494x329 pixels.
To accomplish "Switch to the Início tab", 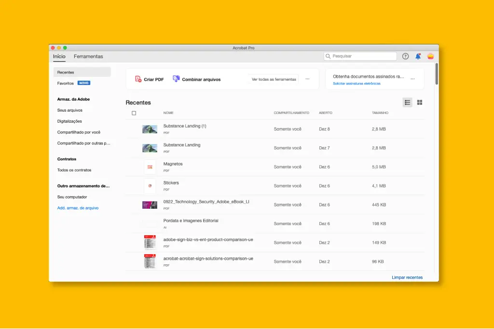I will click(59, 57).
